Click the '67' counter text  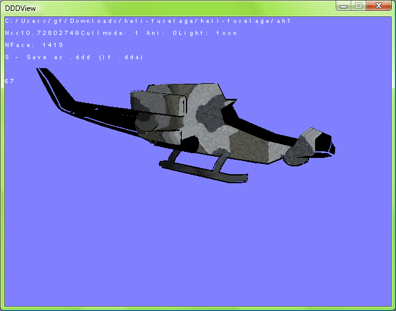pyautogui.click(x=9, y=81)
